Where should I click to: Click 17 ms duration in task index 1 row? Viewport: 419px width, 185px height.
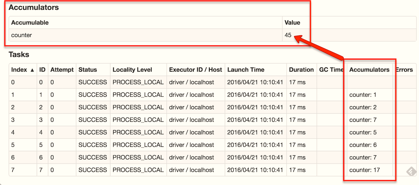click(297, 95)
